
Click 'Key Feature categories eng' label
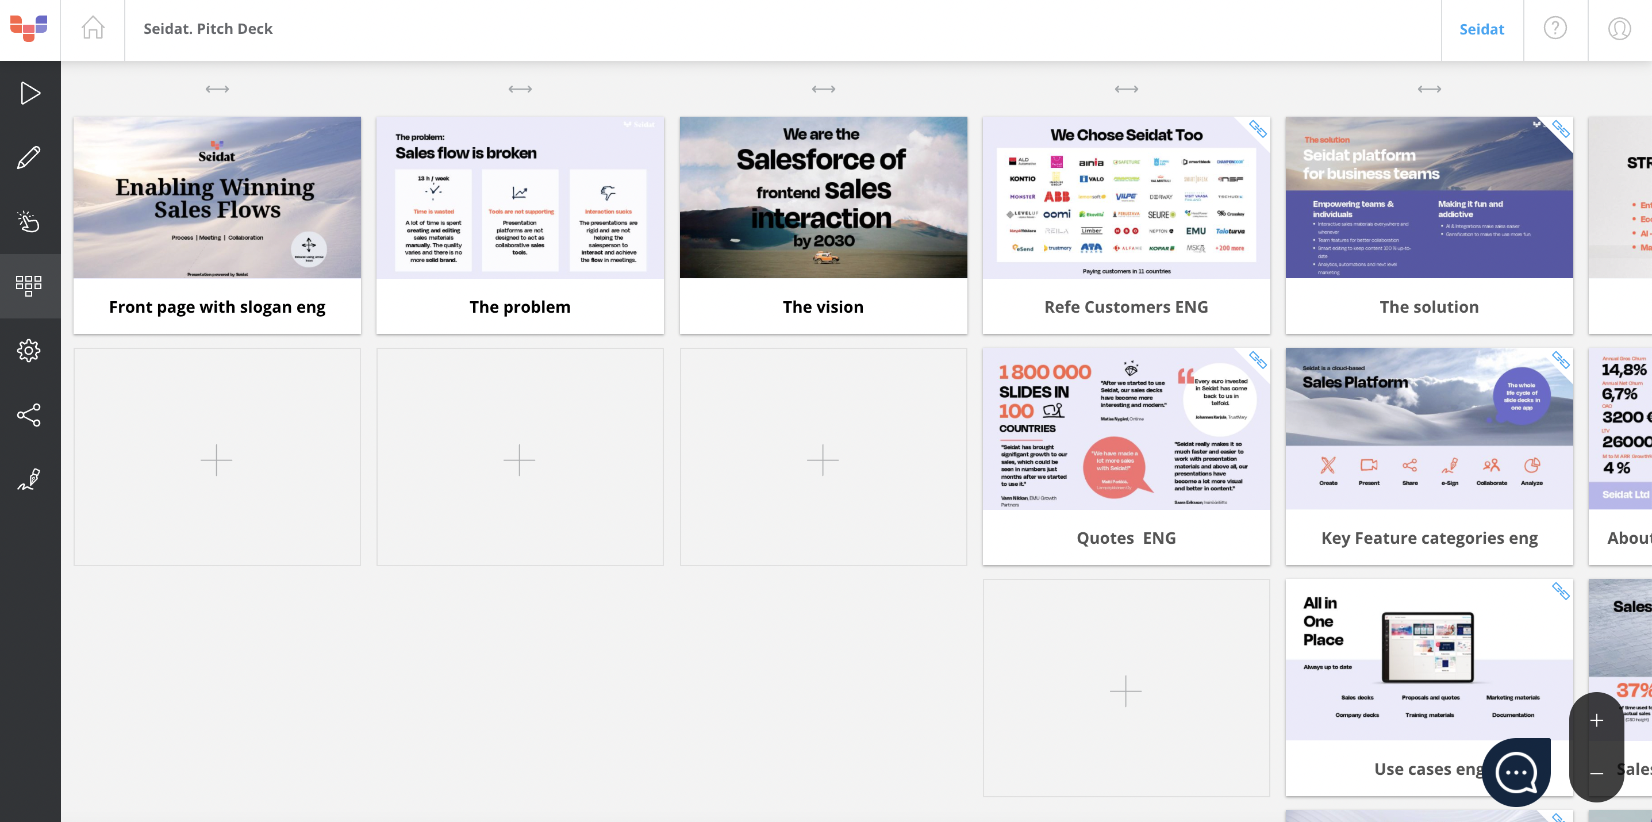1430,537
